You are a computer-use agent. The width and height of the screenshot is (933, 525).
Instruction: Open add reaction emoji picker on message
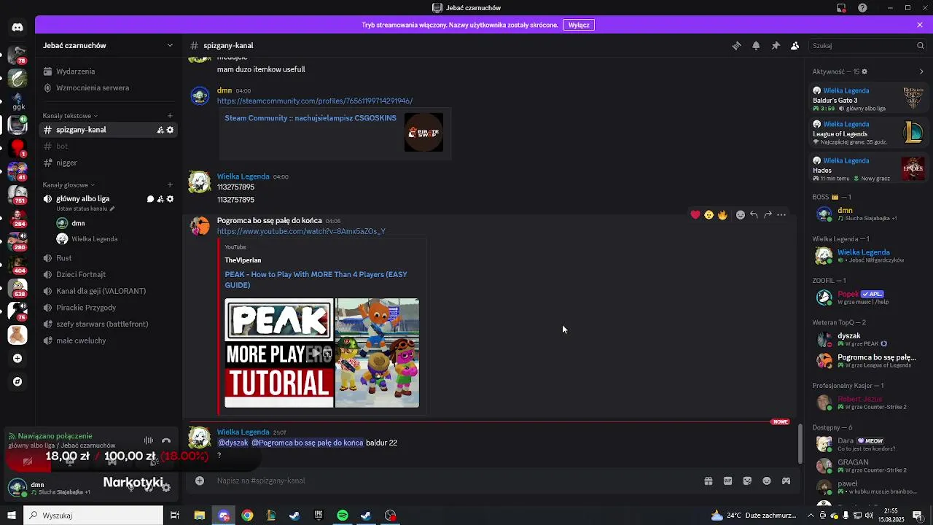tap(741, 215)
